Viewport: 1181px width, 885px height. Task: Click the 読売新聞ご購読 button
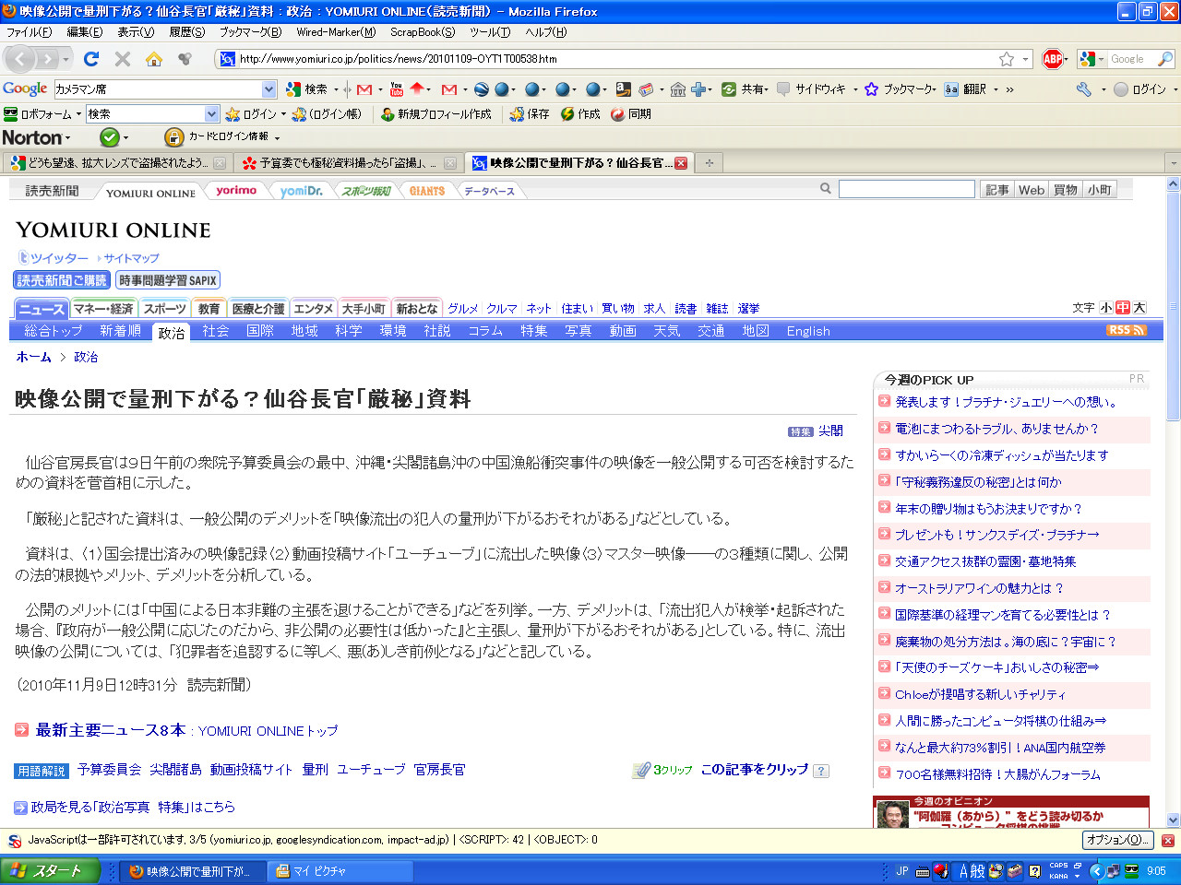coord(62,280)
